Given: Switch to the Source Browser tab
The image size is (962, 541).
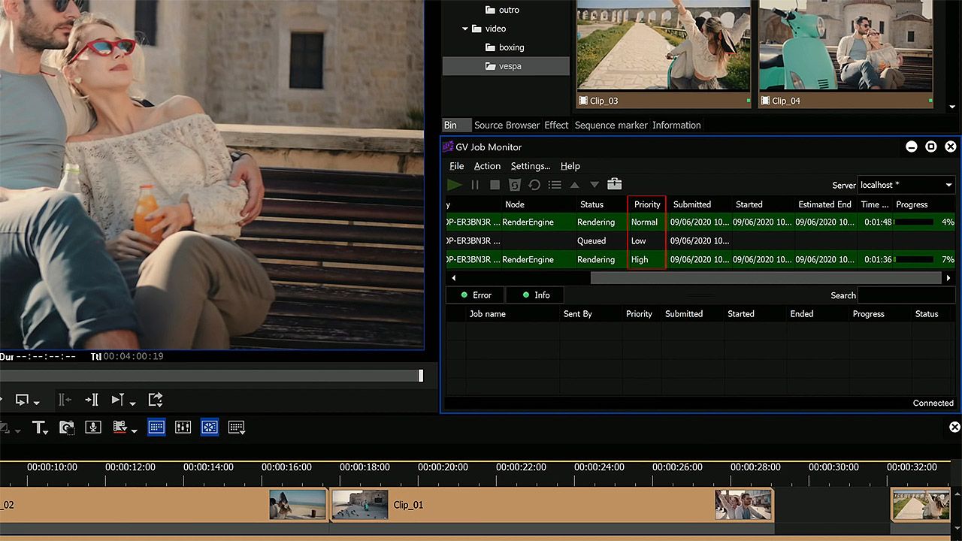Looking at the screenshot, I should coord(507,125).
